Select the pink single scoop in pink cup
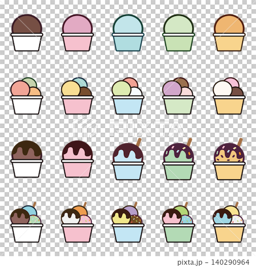Viewport: 256px width, 267px height. pyautogui.click(x=77, y=32)
